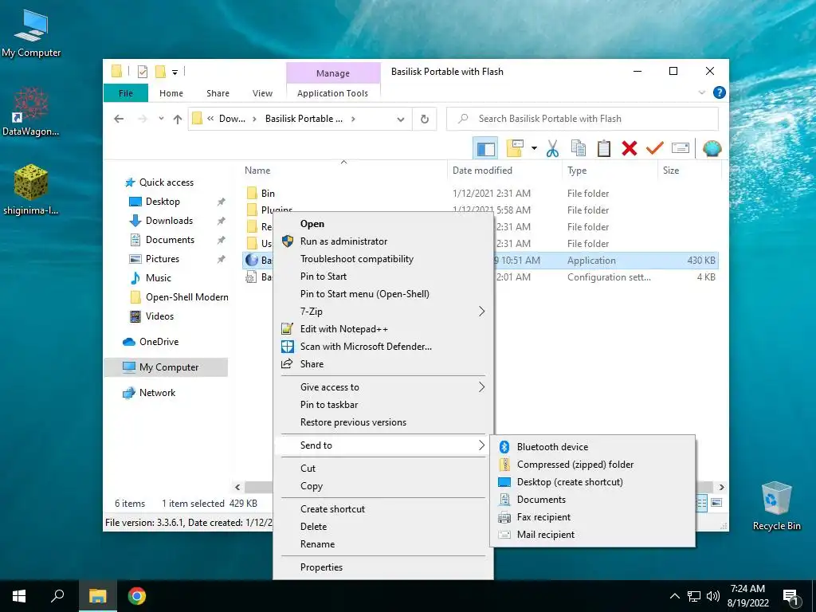This screenshot has width=816, height=612.
Task: Select Network in the navigation pane
Action: click(157, 393)
